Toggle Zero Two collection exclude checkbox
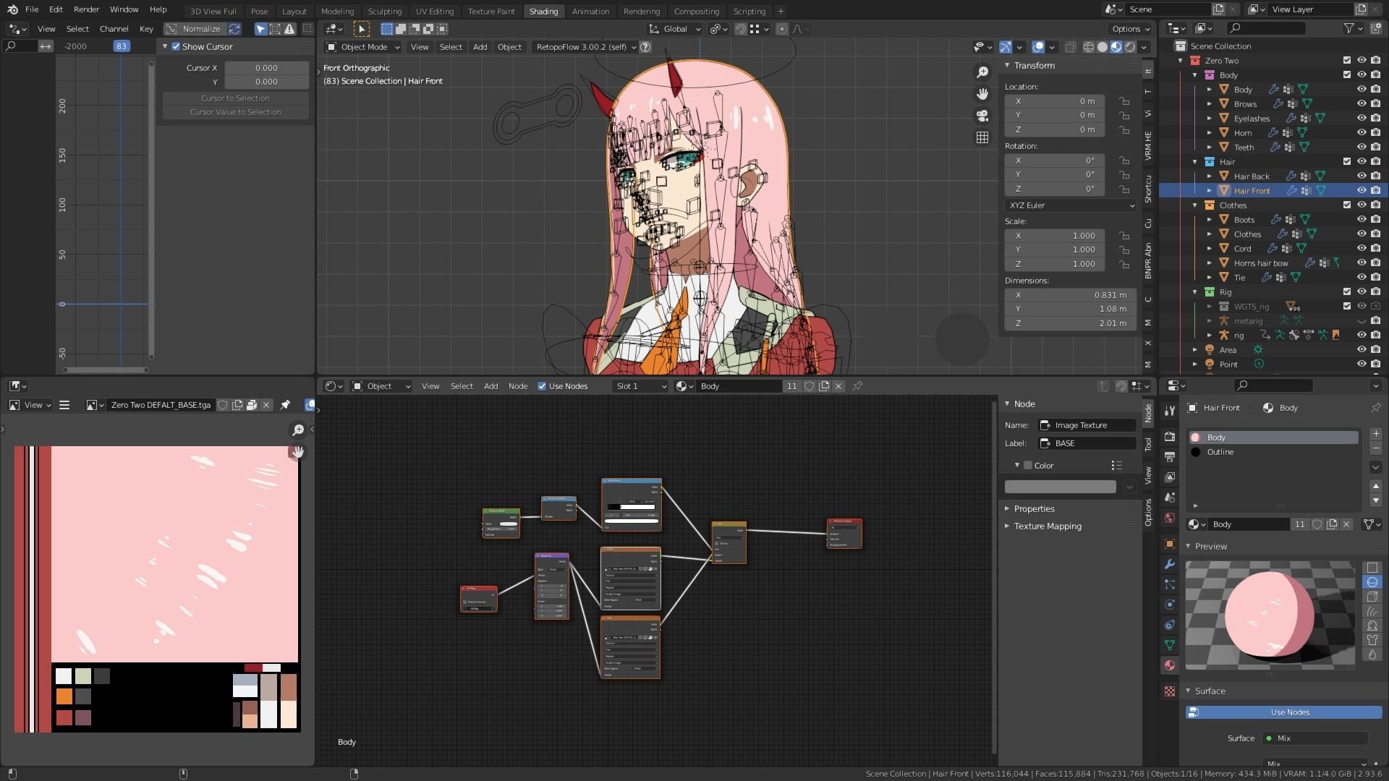 pos(1346,61)
